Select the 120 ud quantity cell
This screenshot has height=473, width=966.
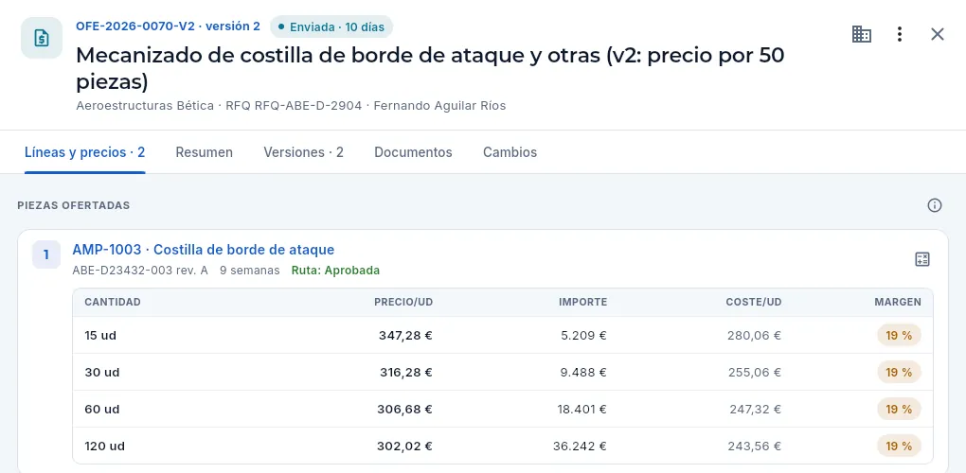point(105,447)
